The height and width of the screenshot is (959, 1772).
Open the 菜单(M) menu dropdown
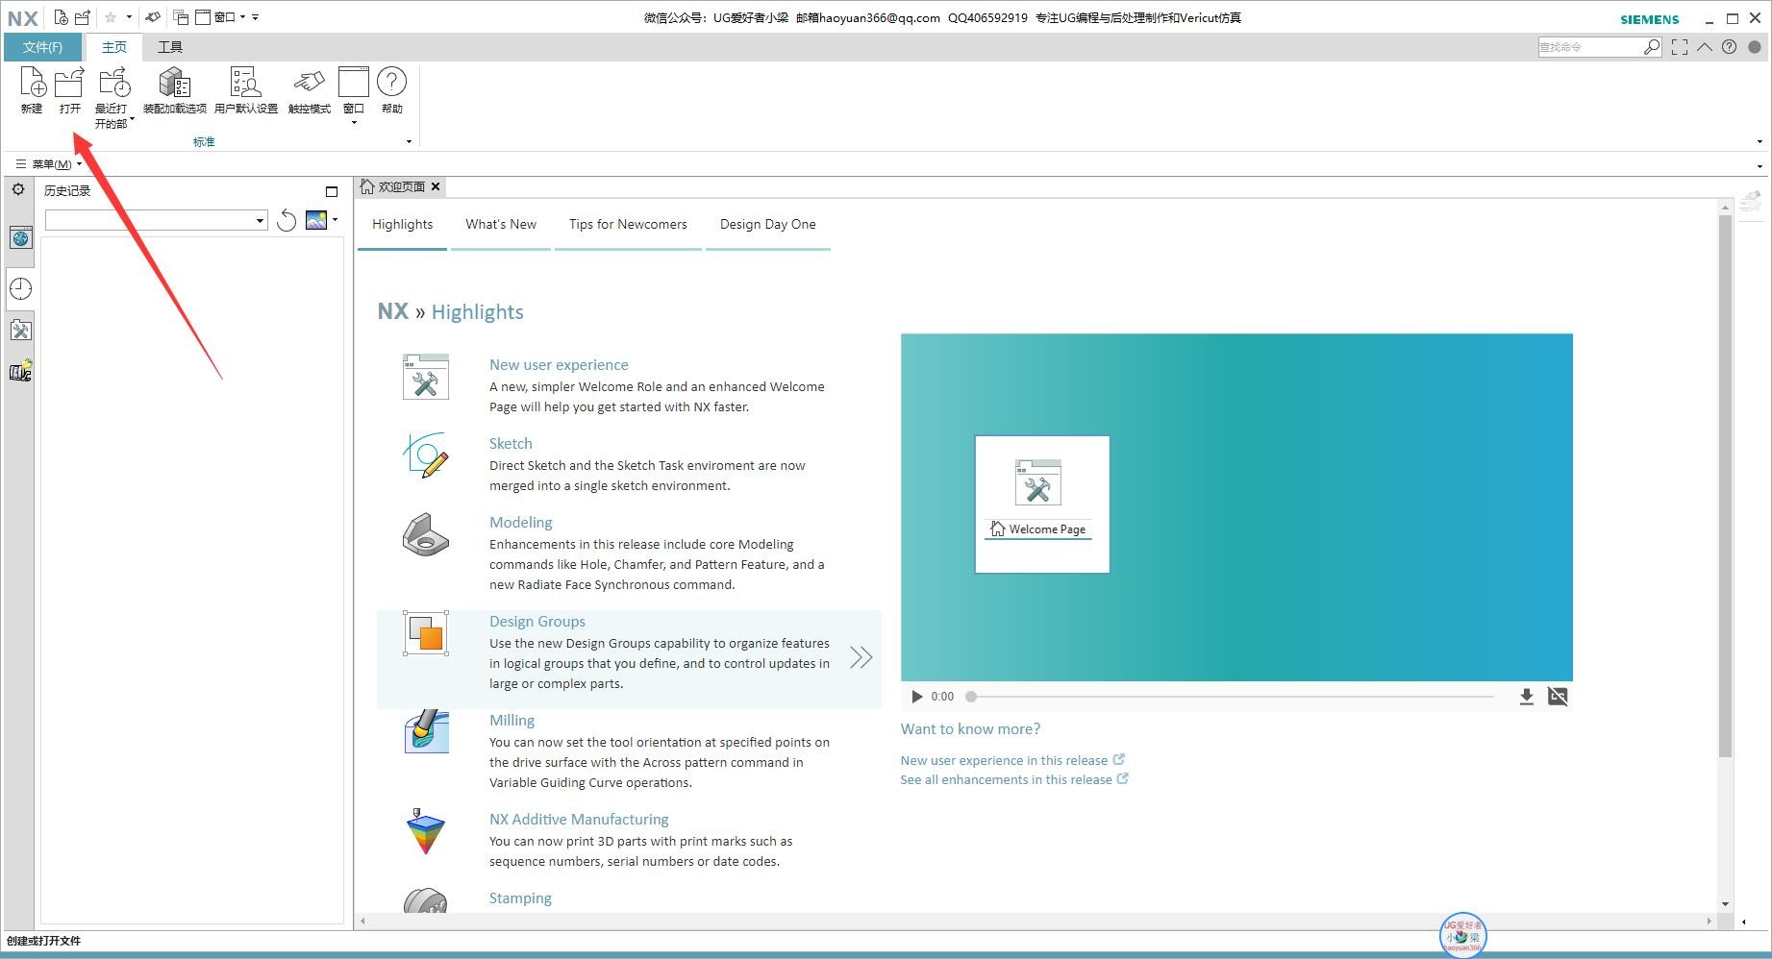49,164
